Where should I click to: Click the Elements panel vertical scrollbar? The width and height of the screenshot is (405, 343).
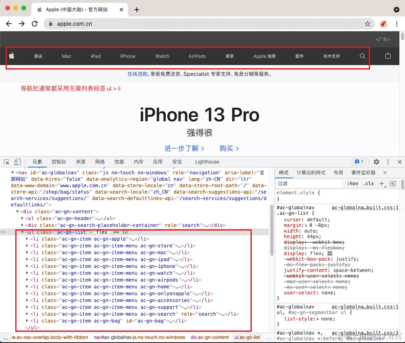272,230
